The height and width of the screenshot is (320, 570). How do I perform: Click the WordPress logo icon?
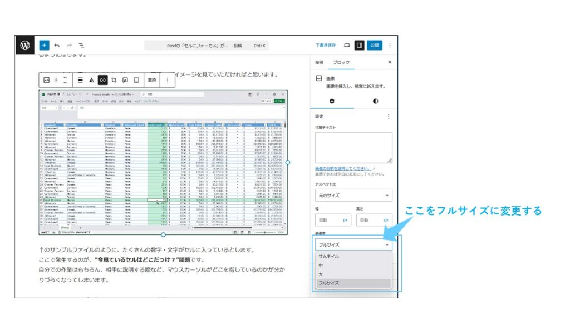(x=25, y=46)
